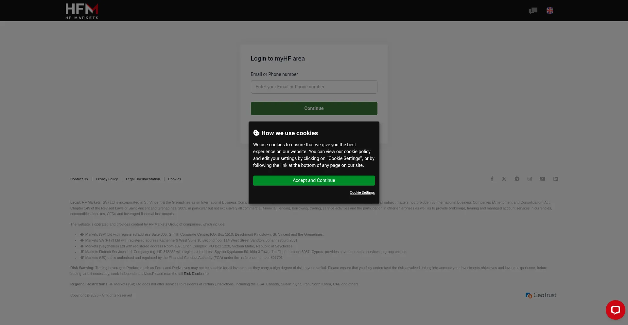Click the Cookies footer link
The width and height of the screenshot is (628, 325).
tap(174, 179)
